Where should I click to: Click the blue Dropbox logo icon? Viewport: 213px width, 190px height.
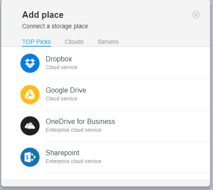(x=30, y=63)
